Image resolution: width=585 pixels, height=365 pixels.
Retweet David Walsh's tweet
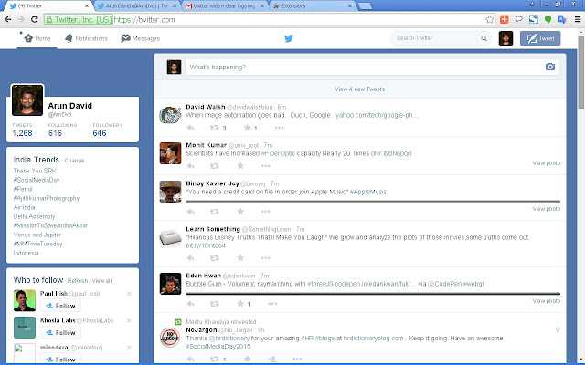(x=214, y=128)
